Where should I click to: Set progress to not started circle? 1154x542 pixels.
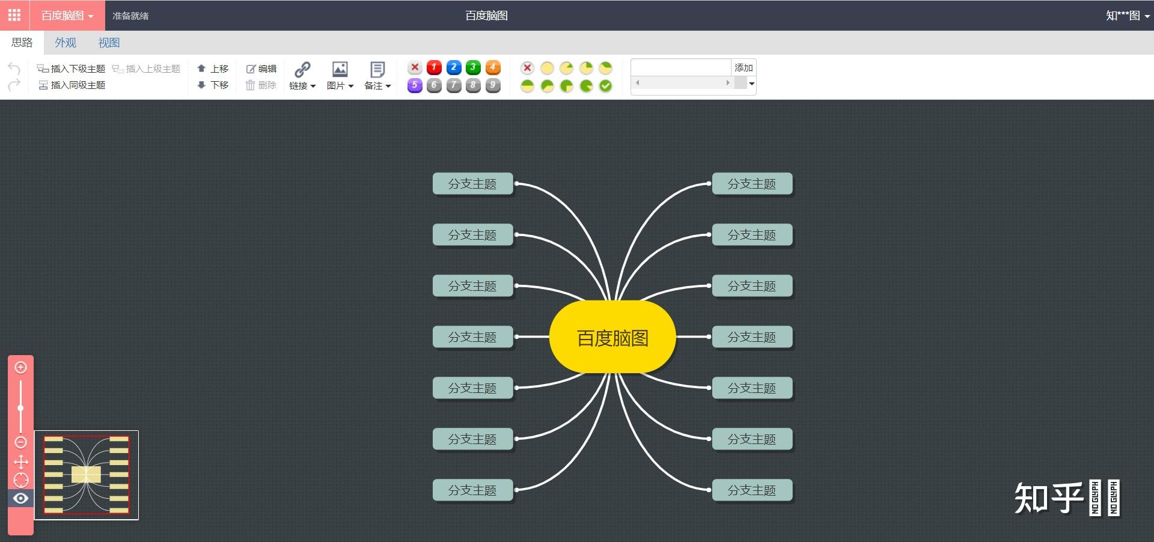tap(547, 68)
